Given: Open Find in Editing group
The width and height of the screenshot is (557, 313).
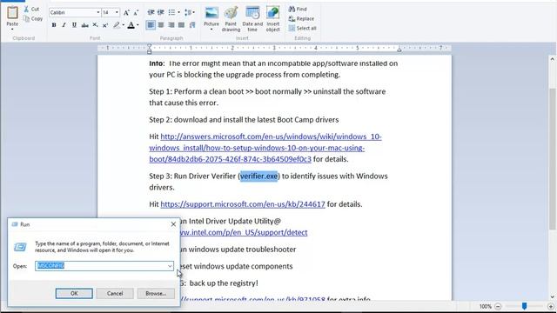Looking at the screenshot, I should click(298, 10).
